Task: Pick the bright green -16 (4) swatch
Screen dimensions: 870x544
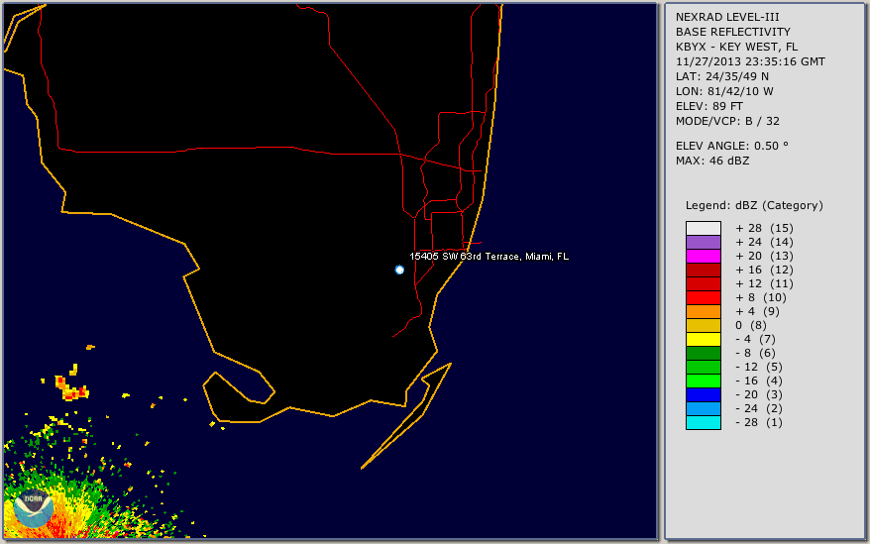Action: [x=703, y=381]
